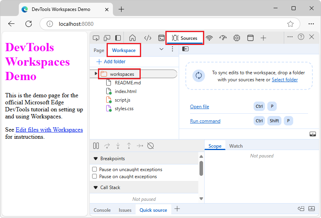
Task: Open the Console tool icon
Action: (x=161, y=38)
